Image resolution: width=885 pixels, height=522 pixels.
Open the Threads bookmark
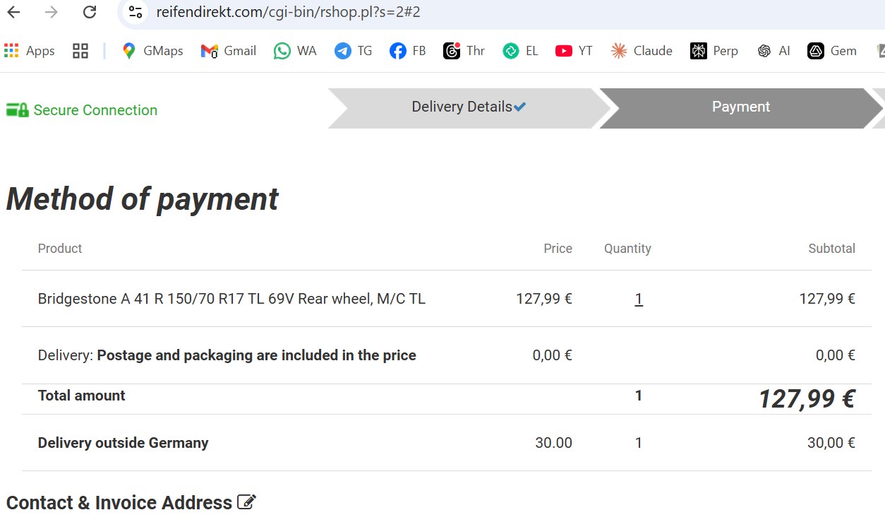(x=464, y=51)
